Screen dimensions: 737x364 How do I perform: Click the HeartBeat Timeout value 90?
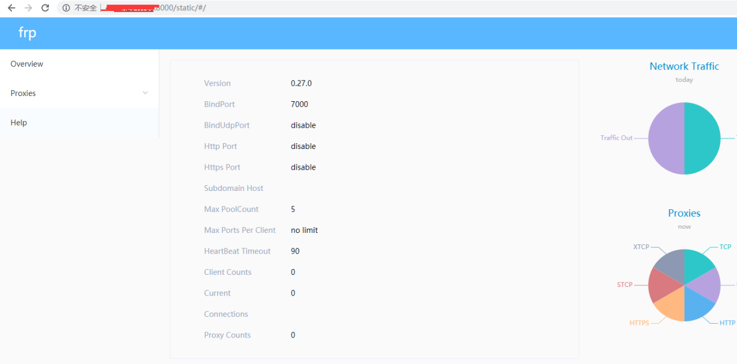(x=295, y=251)
